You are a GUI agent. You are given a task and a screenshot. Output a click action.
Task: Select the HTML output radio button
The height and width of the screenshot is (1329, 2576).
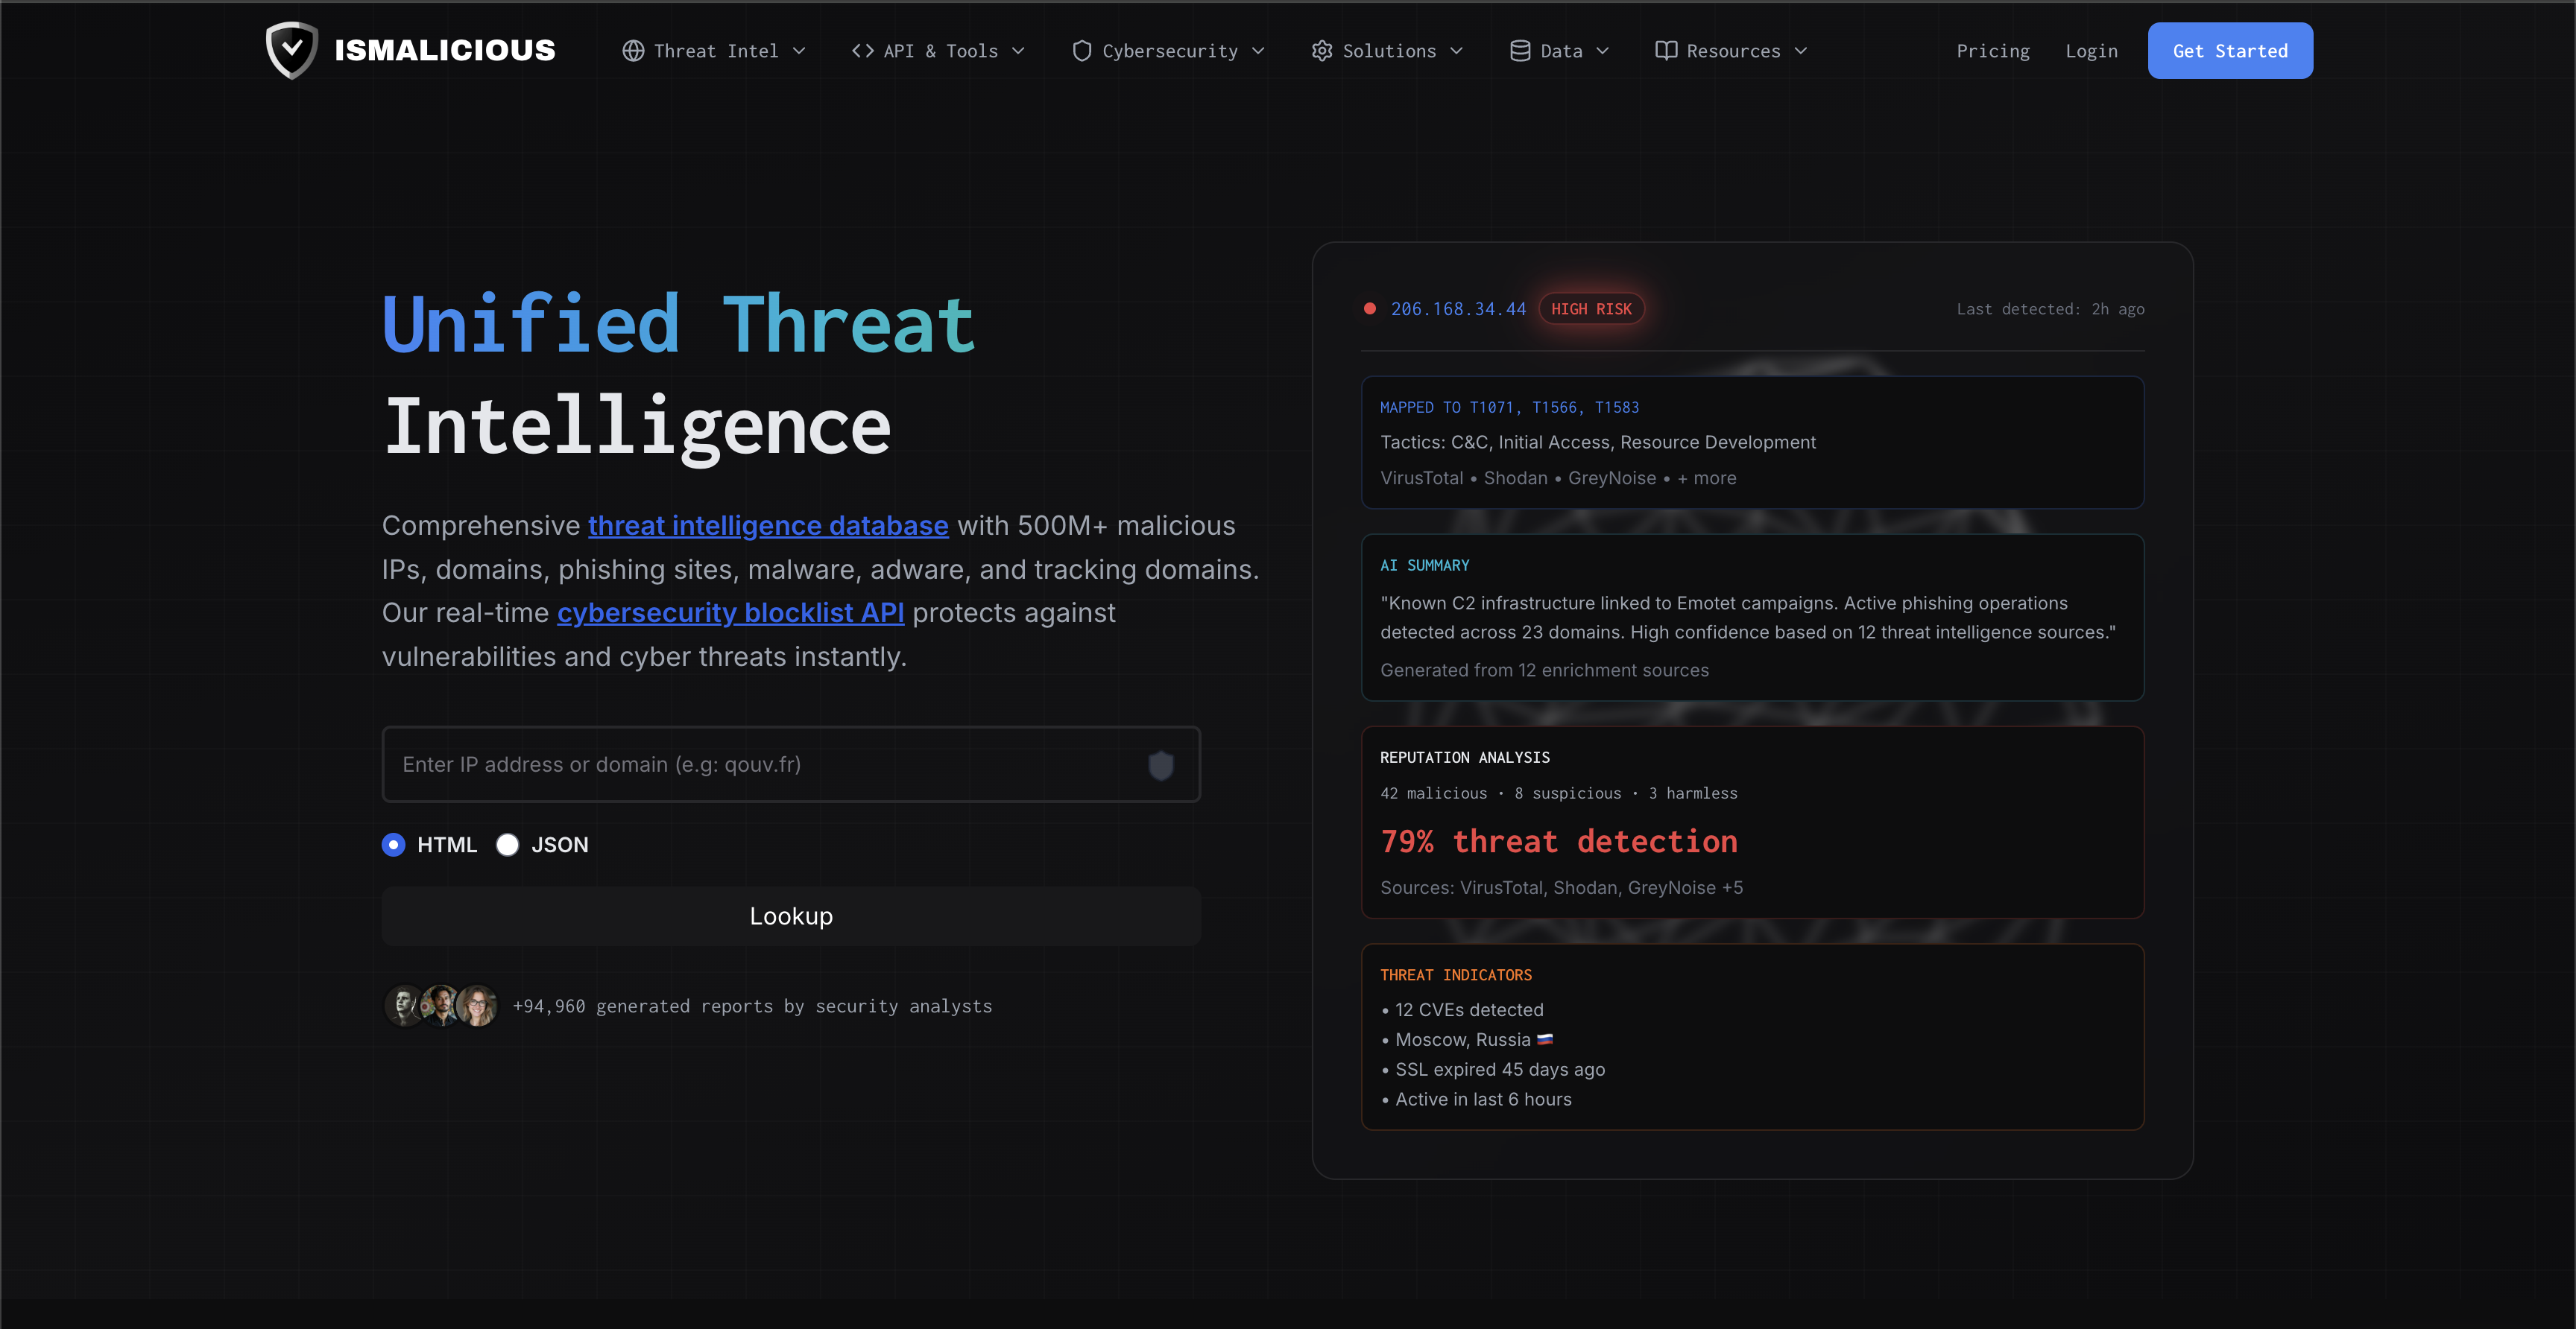pyautogui.click(x=393, y=846)
